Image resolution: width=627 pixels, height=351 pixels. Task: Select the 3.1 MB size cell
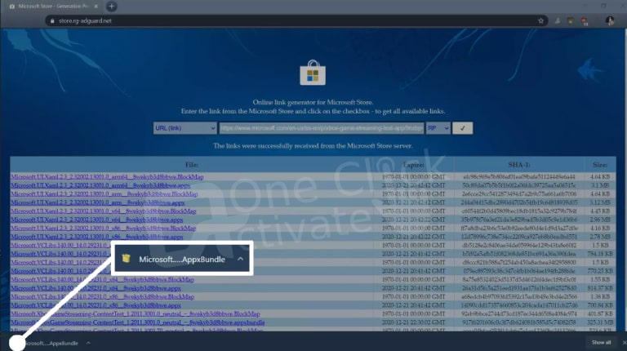coord(600,185)
